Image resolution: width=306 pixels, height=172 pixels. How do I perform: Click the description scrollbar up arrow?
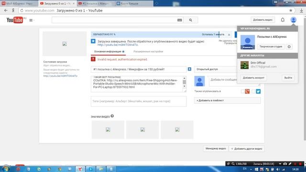185,78
